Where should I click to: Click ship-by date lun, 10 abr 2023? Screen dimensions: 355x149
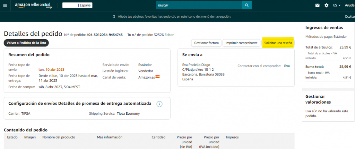[x=52, y=70]
